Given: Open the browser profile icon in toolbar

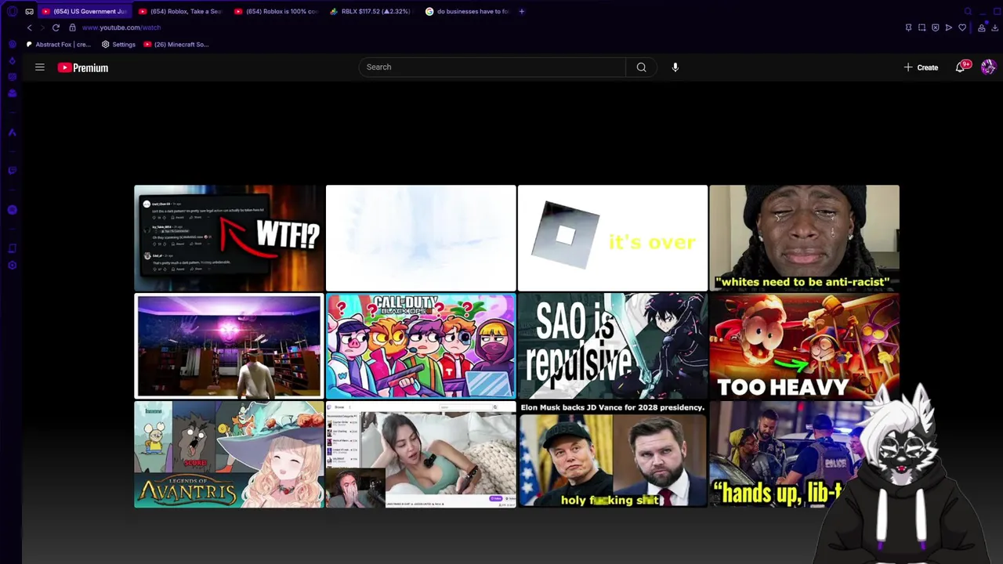Looking at the screenshot, I should tap(982, 27).
